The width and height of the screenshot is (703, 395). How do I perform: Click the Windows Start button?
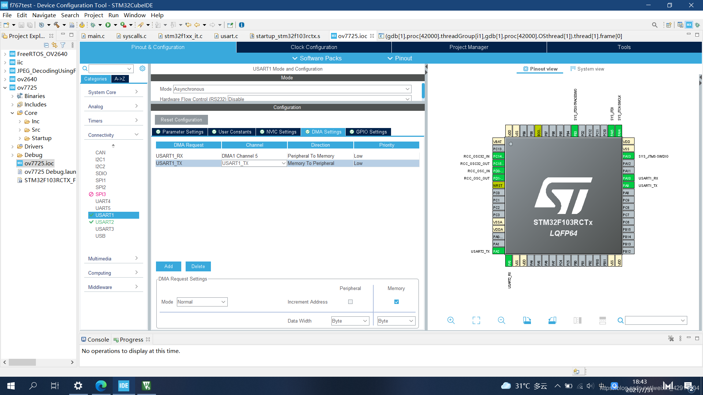(x=11, y=385)
